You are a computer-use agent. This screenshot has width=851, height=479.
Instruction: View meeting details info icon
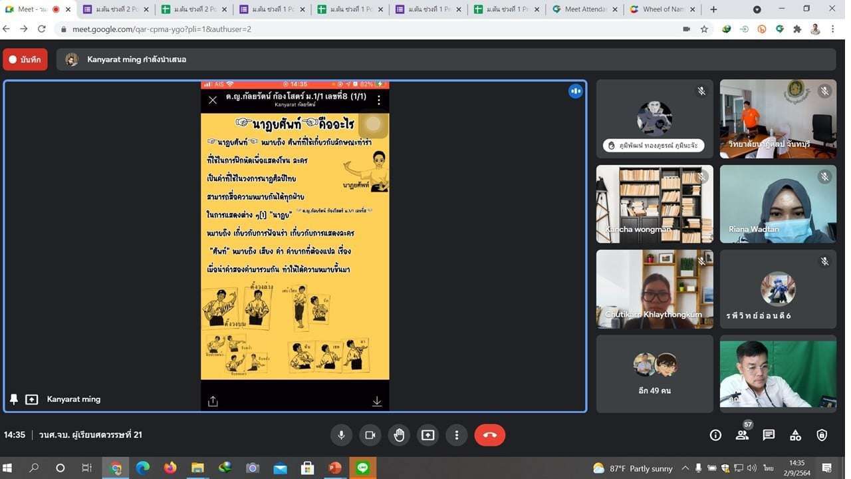[715, 435]
